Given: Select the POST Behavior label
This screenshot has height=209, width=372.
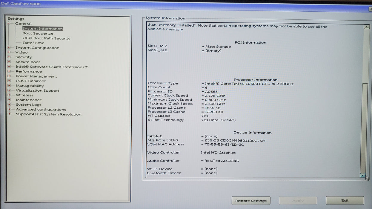Looking at the screenshot, I should pyautogui.click(x=31, y=81).
